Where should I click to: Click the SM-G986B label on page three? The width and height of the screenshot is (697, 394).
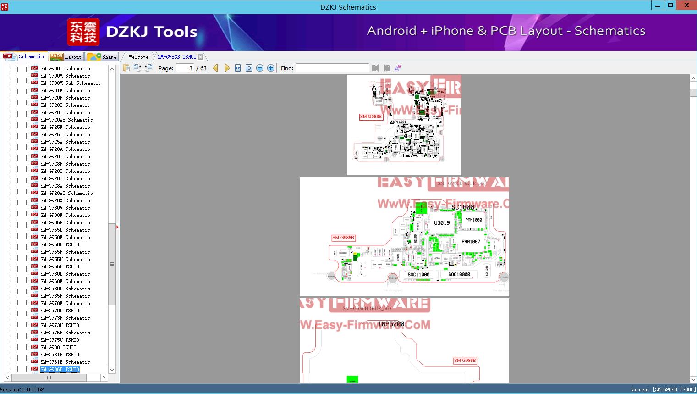pyautogui.click(x=465, y=361)
